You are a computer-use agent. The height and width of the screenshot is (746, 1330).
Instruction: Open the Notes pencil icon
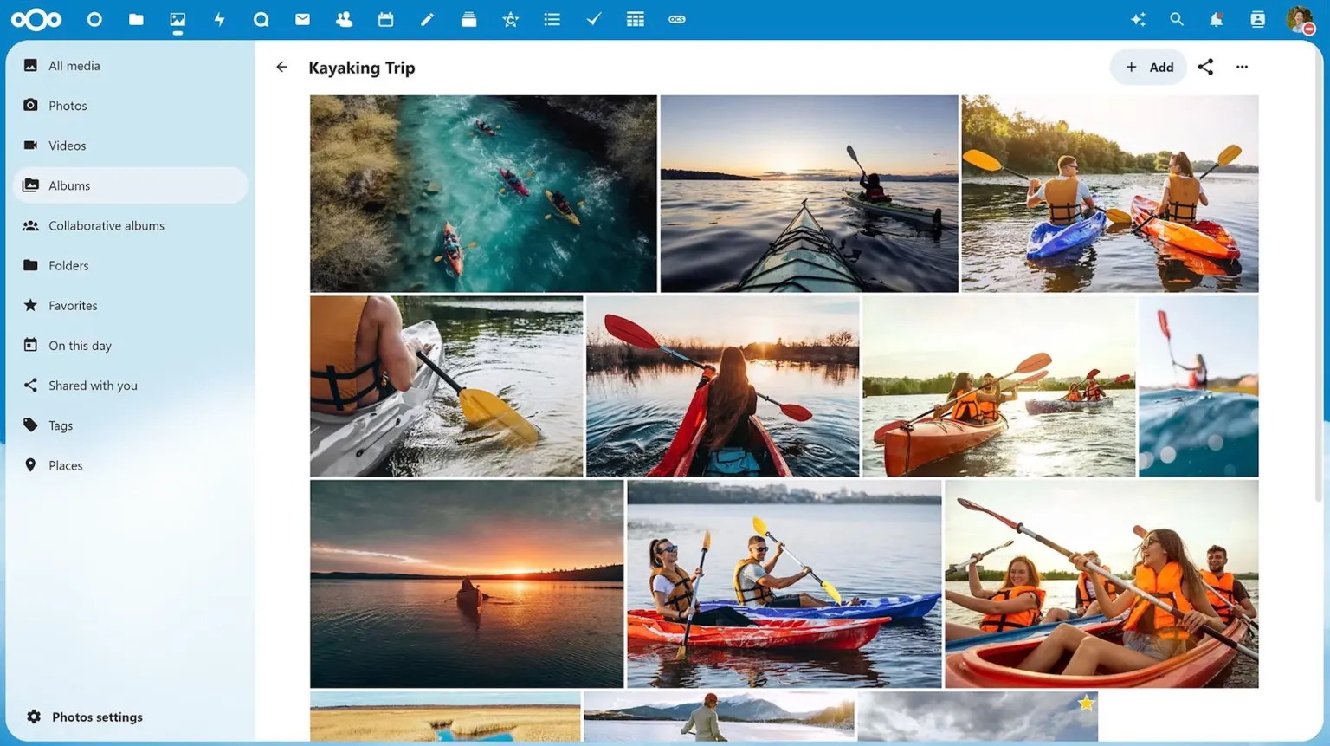427,19
